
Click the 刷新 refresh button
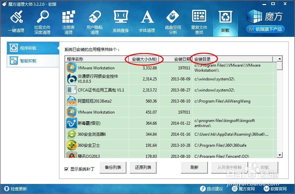pyautogui.click(x=194, y=168)
